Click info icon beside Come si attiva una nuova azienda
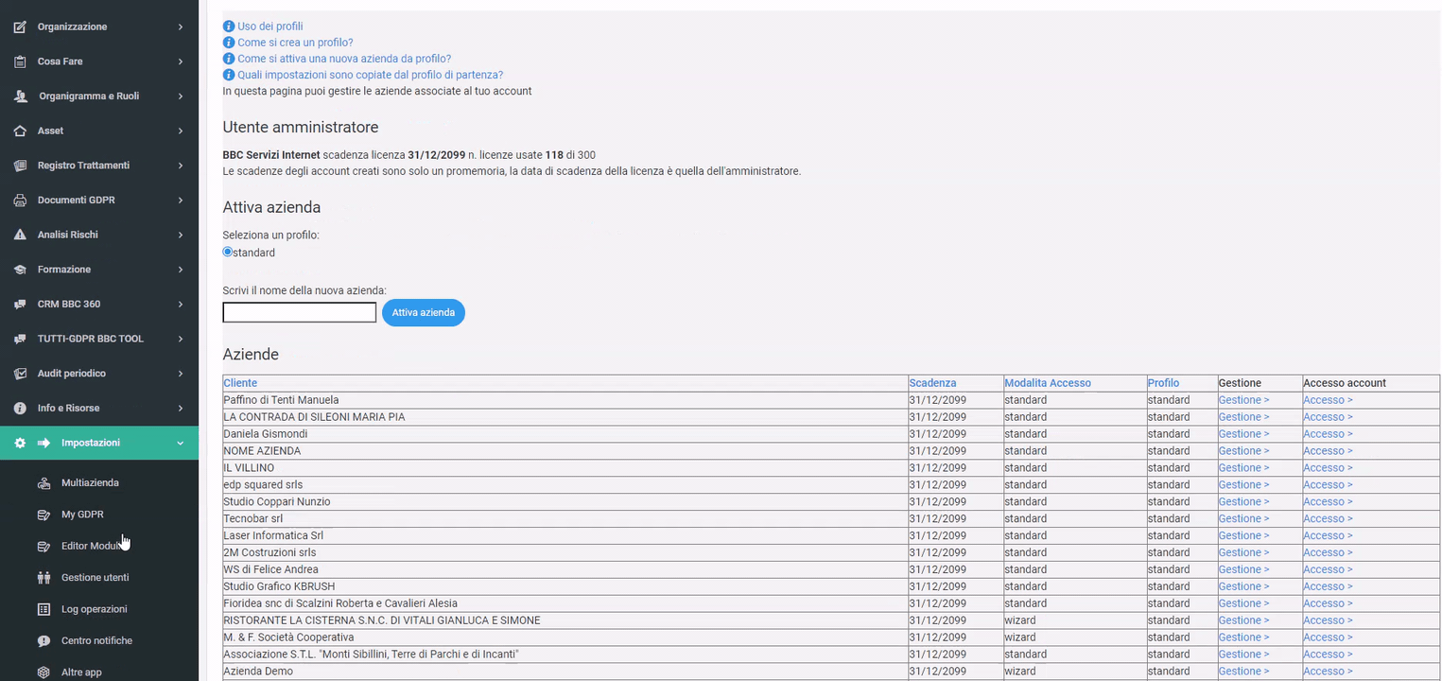The width and height of the screenshot is (1442, 681). pyautogui.click(x=228, y=59)
